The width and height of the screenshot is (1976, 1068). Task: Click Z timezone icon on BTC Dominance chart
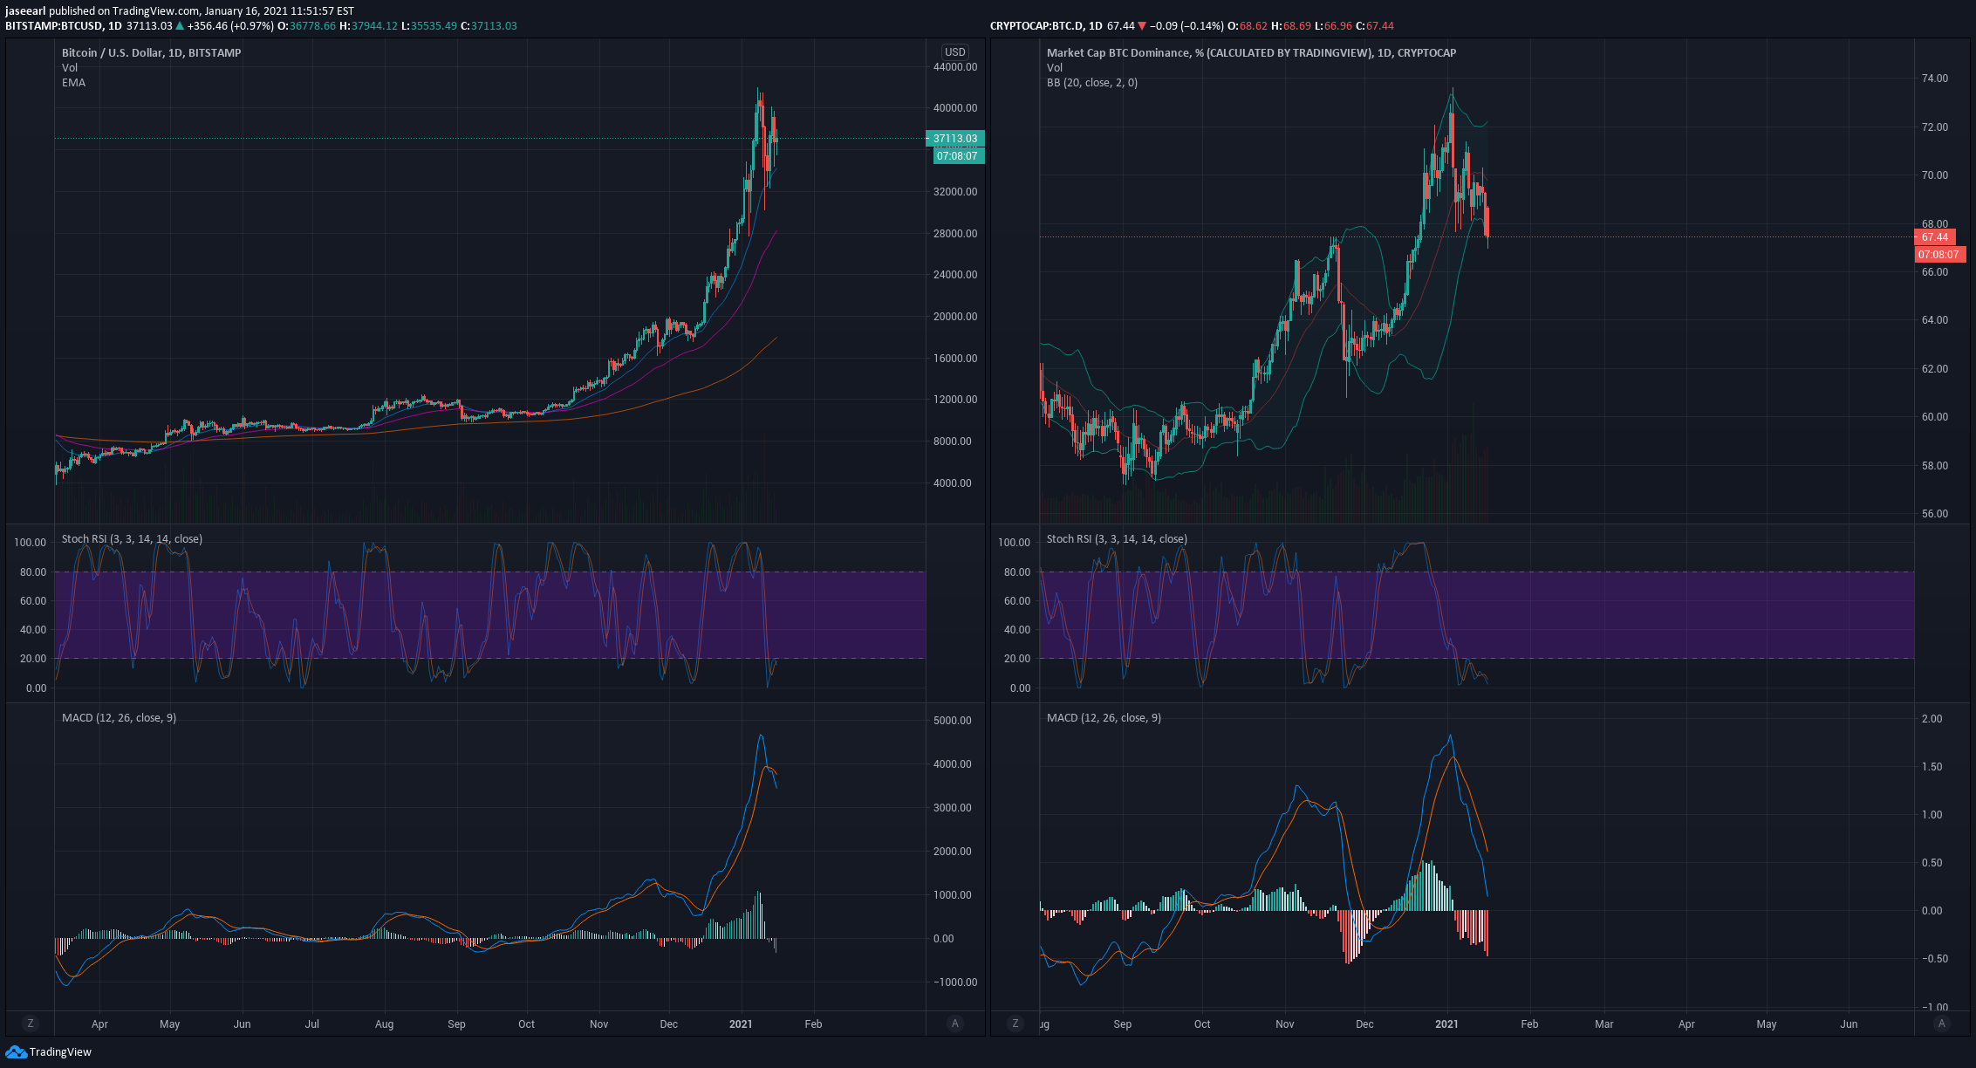click(x=1015, y=1023)
